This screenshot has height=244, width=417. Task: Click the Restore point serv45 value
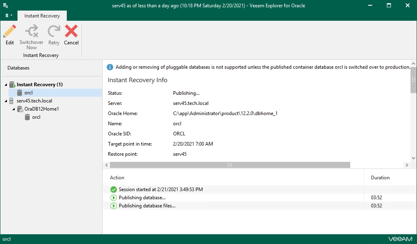point(180,154)
